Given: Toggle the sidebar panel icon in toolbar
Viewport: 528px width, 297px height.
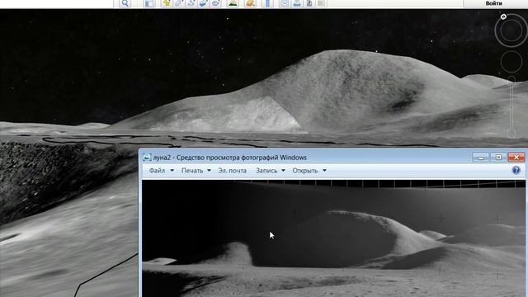Looking at the screenshot, I should point(149,3).
